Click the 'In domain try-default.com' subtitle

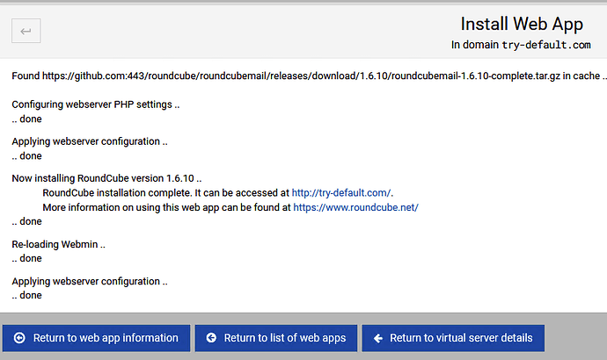(521, 45)
